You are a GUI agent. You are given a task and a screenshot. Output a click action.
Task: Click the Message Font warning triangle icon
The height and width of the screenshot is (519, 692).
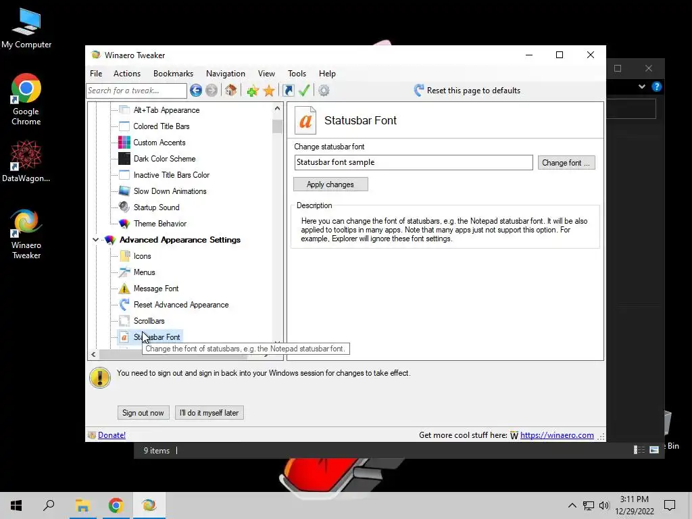(124, 289)
